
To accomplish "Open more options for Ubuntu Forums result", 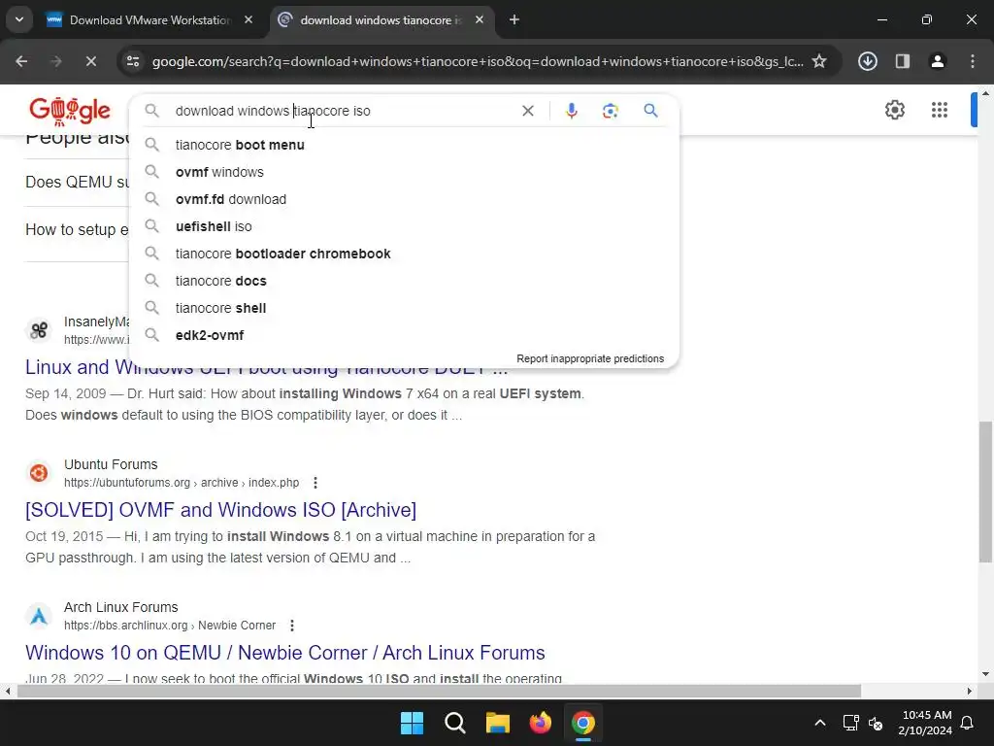I will tap(315, 483).
